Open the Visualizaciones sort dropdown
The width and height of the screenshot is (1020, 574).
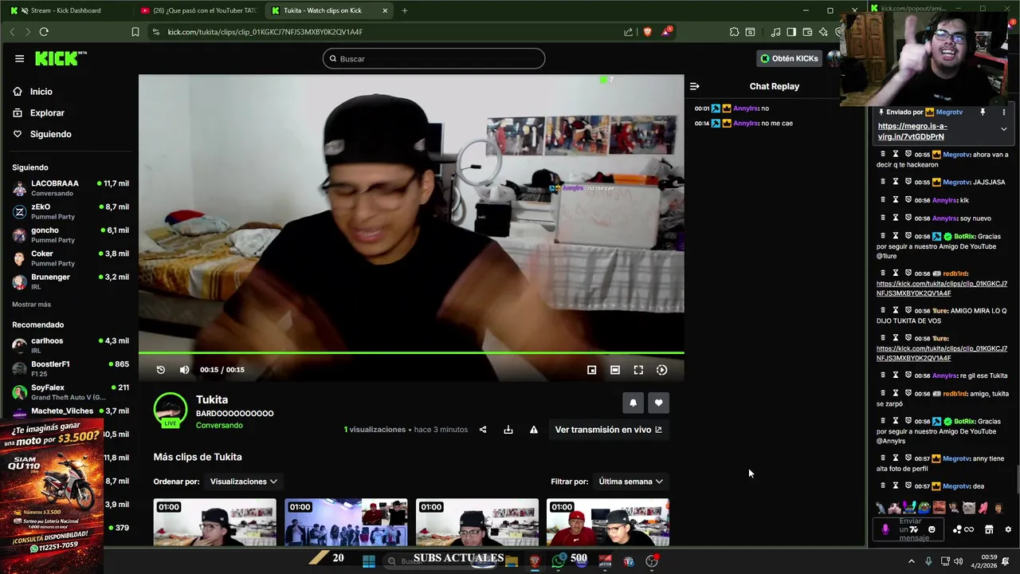pos(243,482)
